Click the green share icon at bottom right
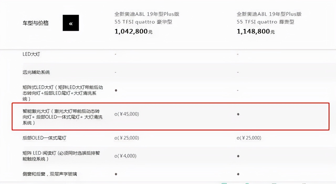 pyautogui.click(x=223, y=183)
